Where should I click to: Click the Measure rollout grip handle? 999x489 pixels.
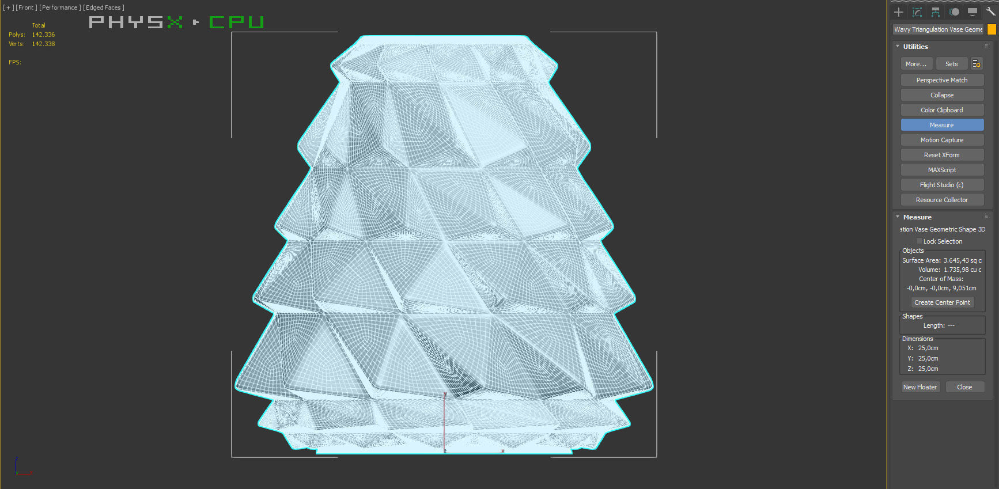tap(986, 217)
